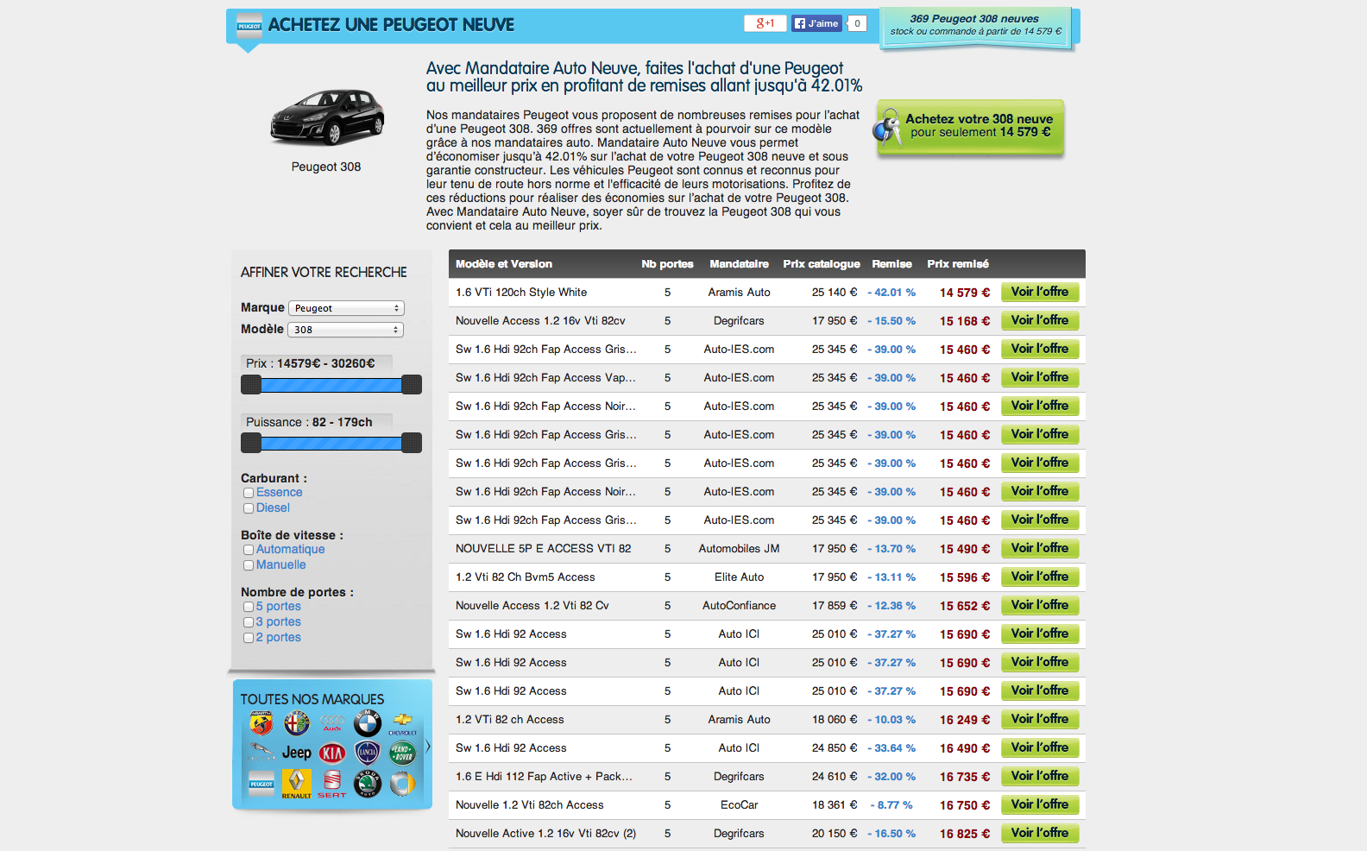
Task: Open the Peugeot 308 car thumbnail
Action: 327,117
